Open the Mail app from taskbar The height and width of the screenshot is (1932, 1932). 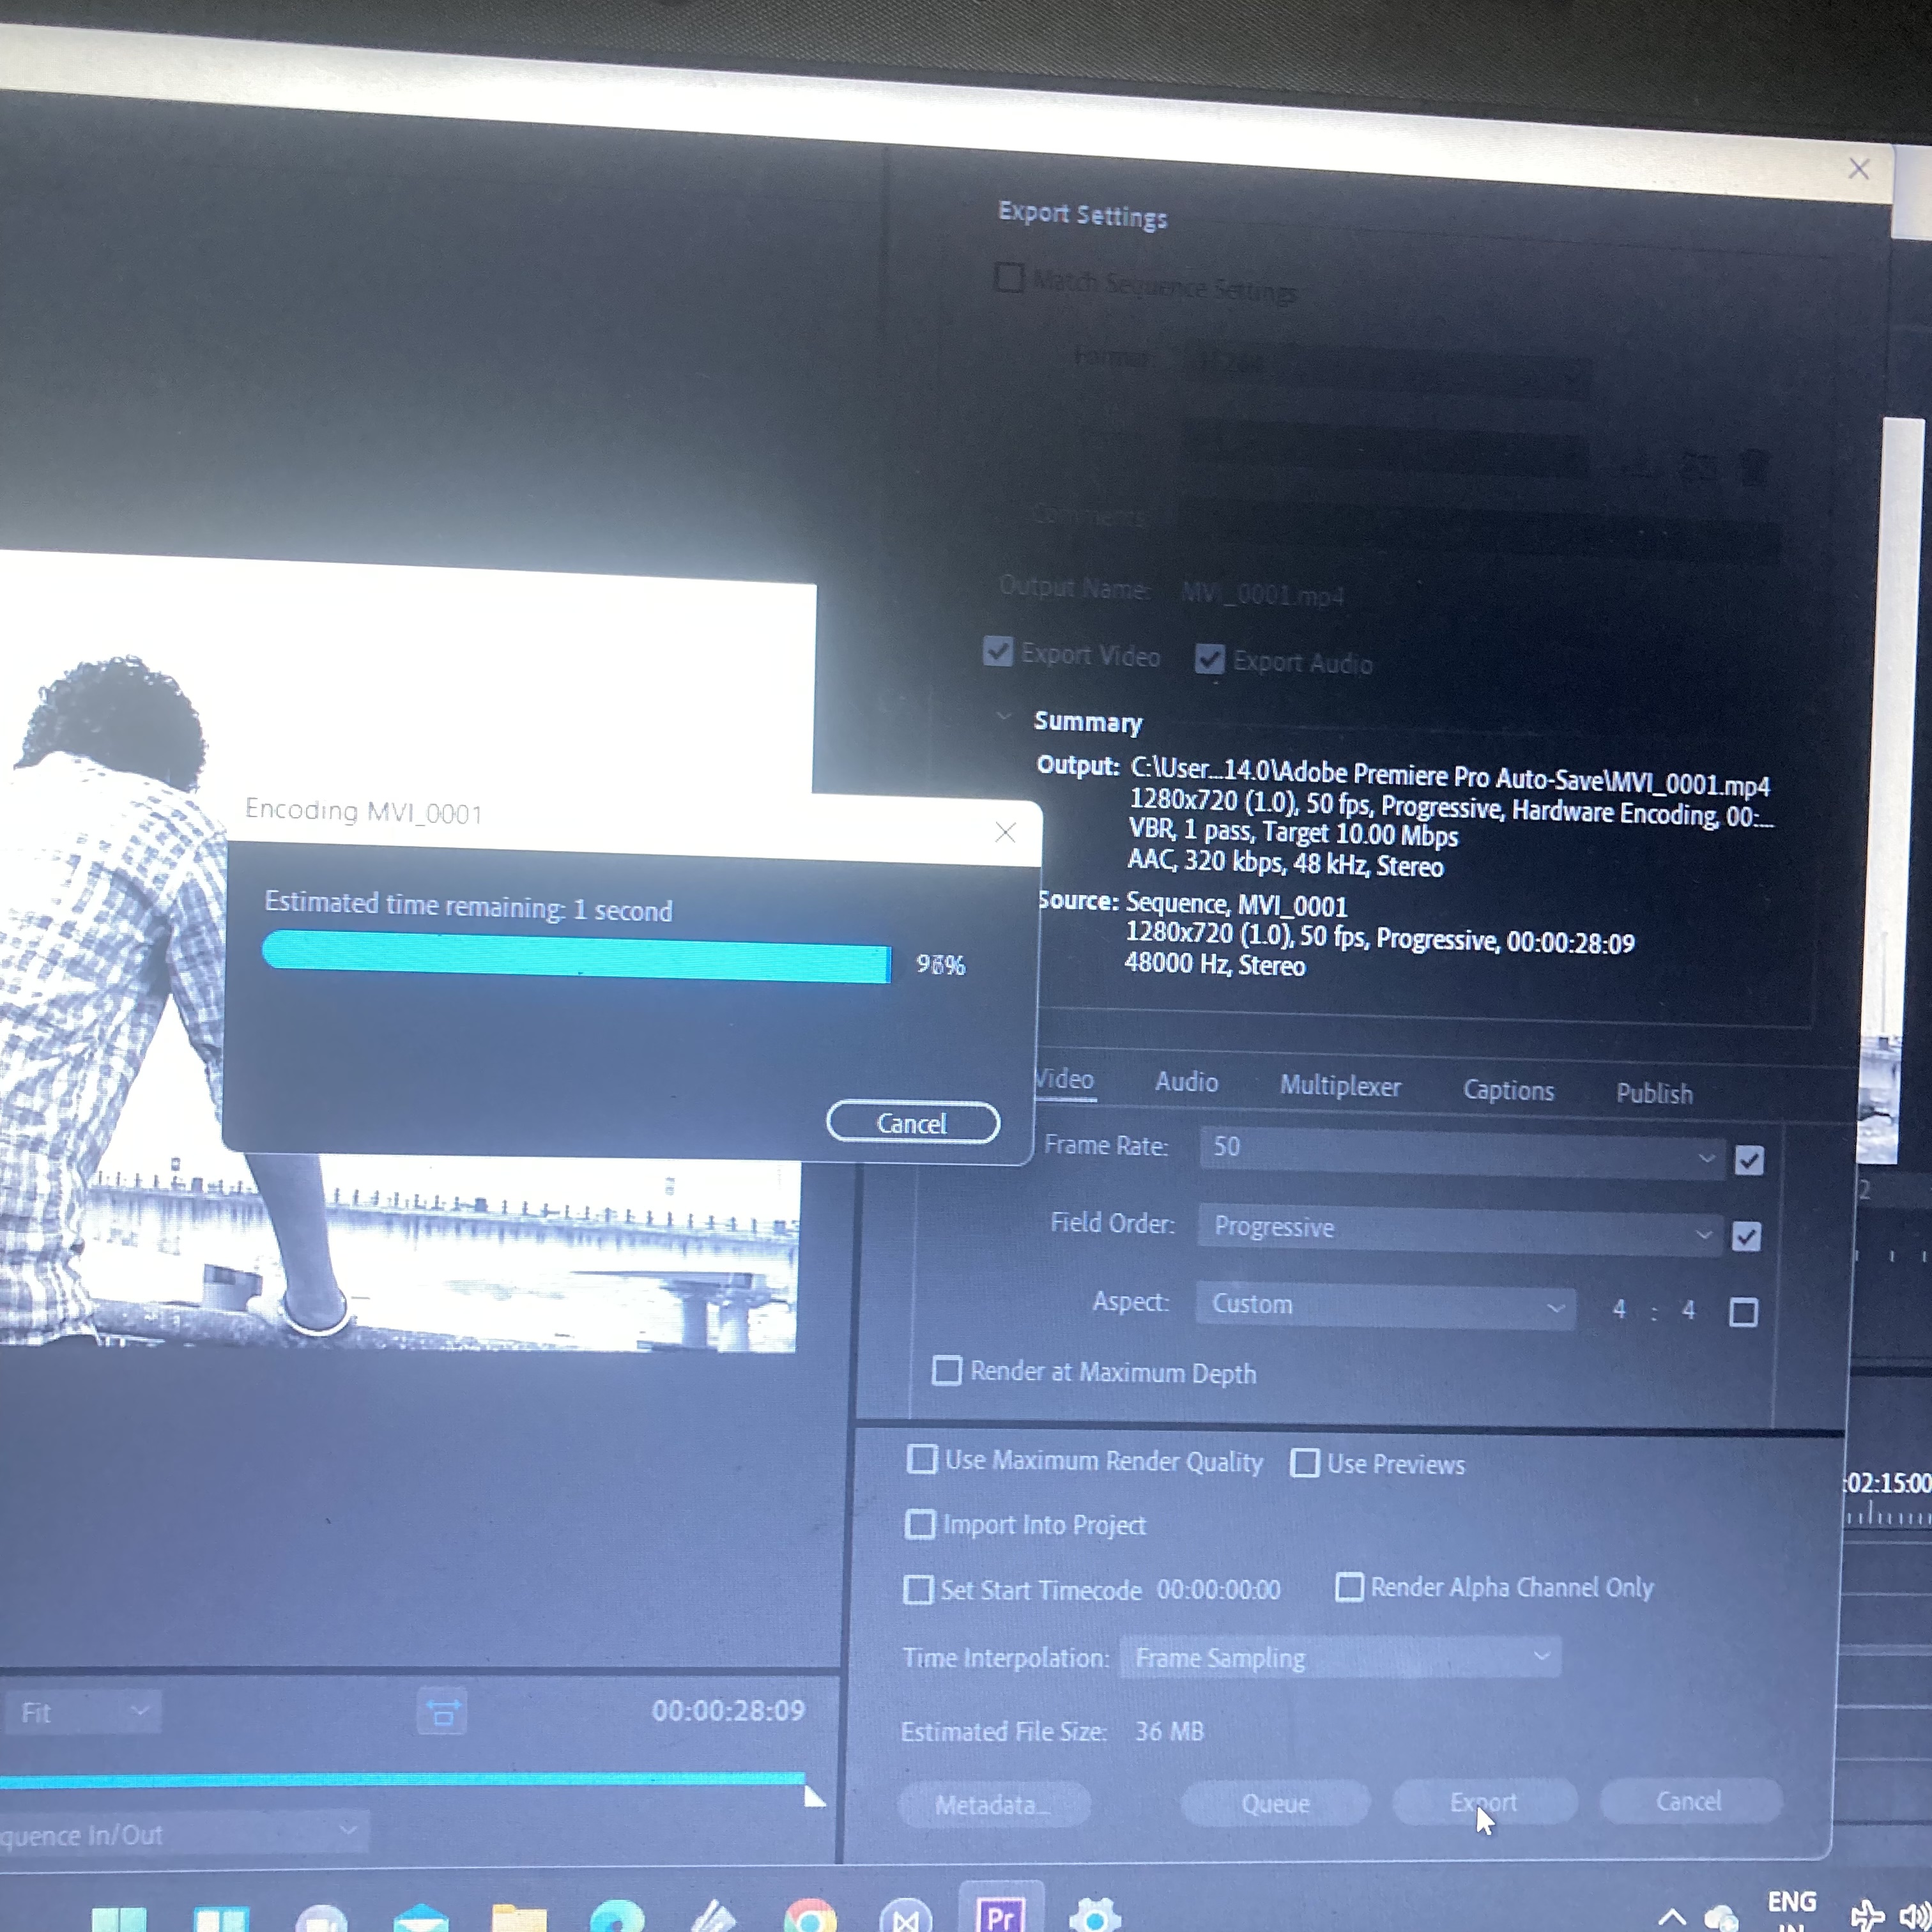[x=421, y=1918]
